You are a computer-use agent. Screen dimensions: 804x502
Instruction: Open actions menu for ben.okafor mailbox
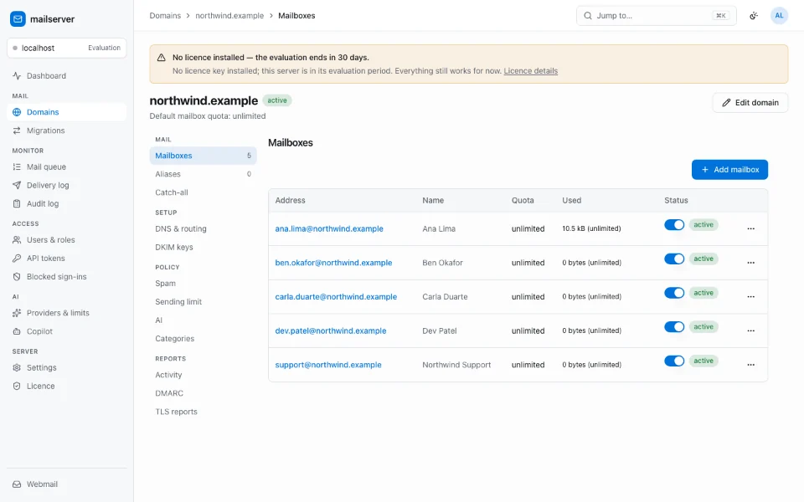pos(750,263)
